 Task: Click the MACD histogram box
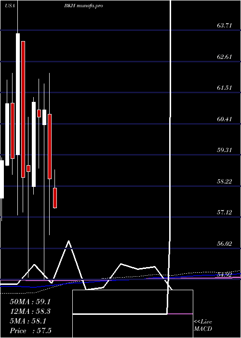[133, 314]
